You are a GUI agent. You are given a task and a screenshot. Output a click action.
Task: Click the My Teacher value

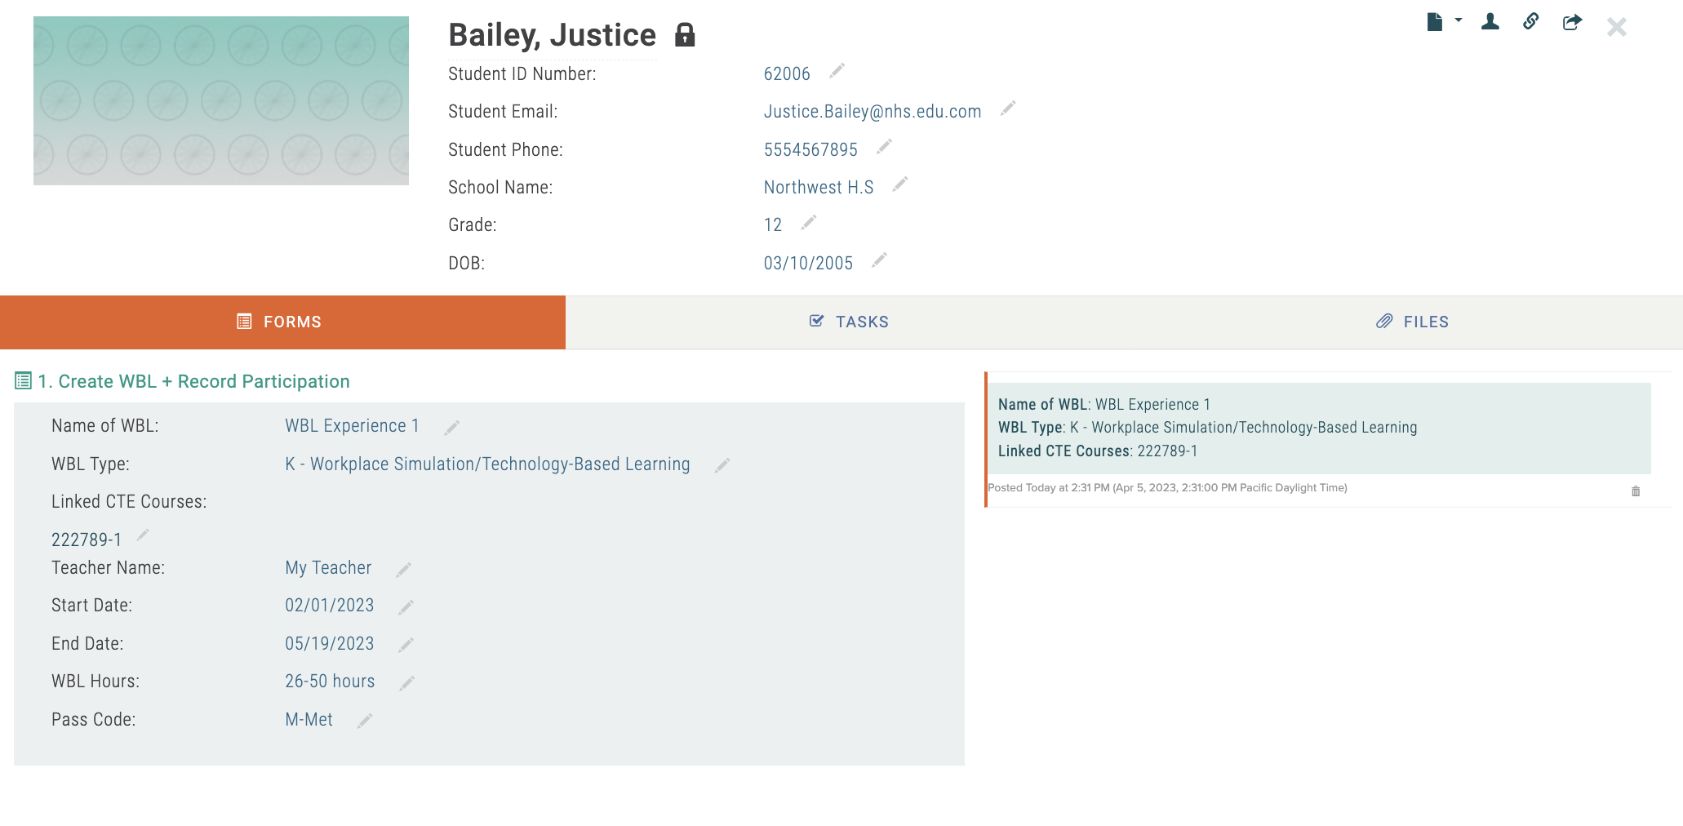[328, 568]
